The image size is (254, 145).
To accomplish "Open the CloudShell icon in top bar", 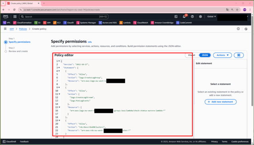I will (x=176, y=17).
